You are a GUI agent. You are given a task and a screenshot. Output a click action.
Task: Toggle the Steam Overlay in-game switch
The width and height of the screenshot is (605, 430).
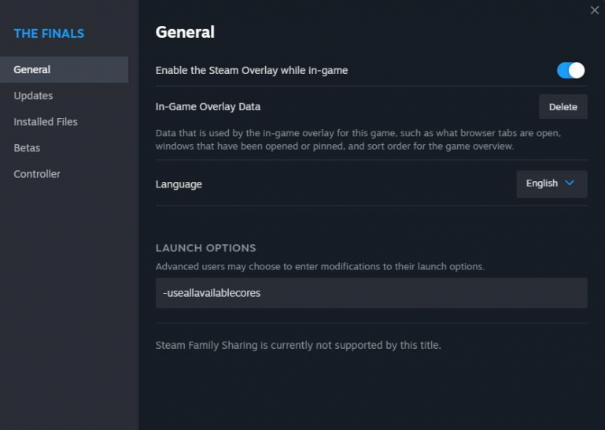coord(570,70)
